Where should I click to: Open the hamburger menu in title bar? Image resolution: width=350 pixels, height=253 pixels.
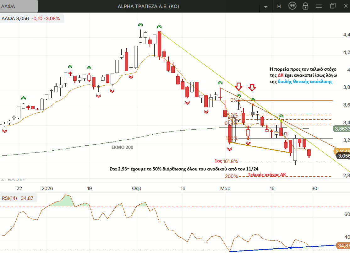click(319, 6)
